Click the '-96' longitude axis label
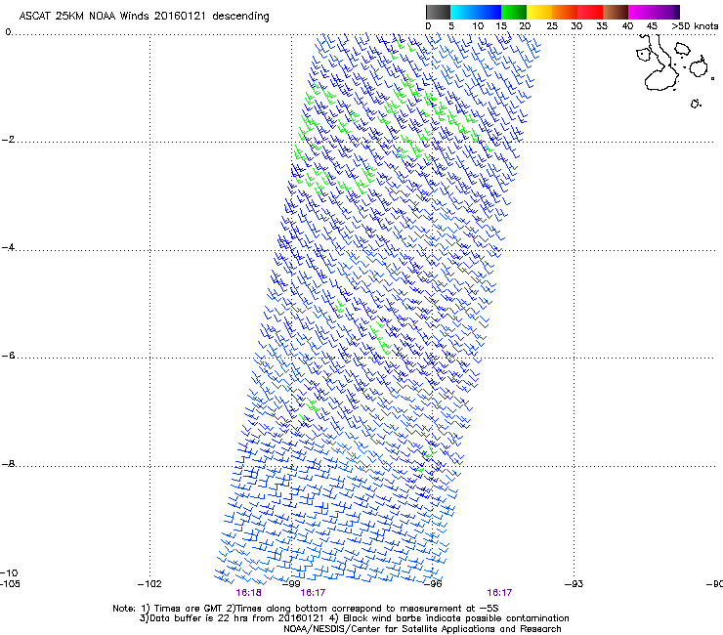This screenshot has height=635, width=723. click(433, 584)
